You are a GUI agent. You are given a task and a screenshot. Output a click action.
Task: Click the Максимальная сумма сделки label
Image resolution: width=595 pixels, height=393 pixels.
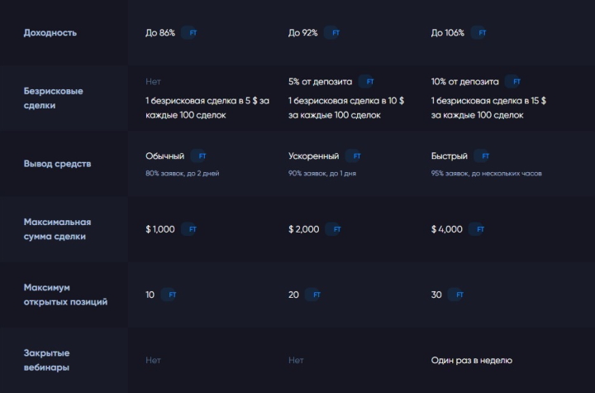(56, 229)
